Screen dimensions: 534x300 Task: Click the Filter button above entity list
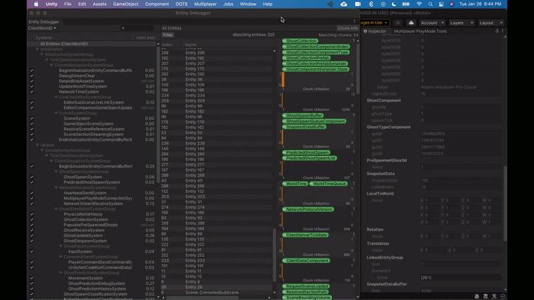click(x=168, y=35)
